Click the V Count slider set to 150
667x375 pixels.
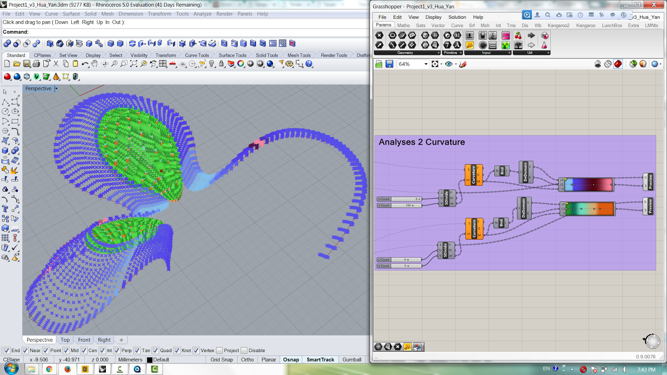(x=399, y=205)
